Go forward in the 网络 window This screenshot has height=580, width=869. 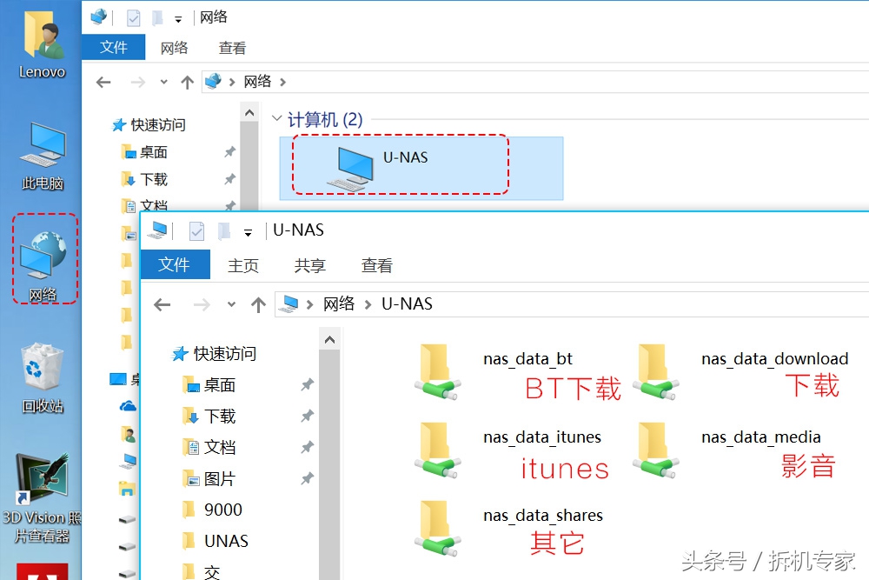point(137,83)
